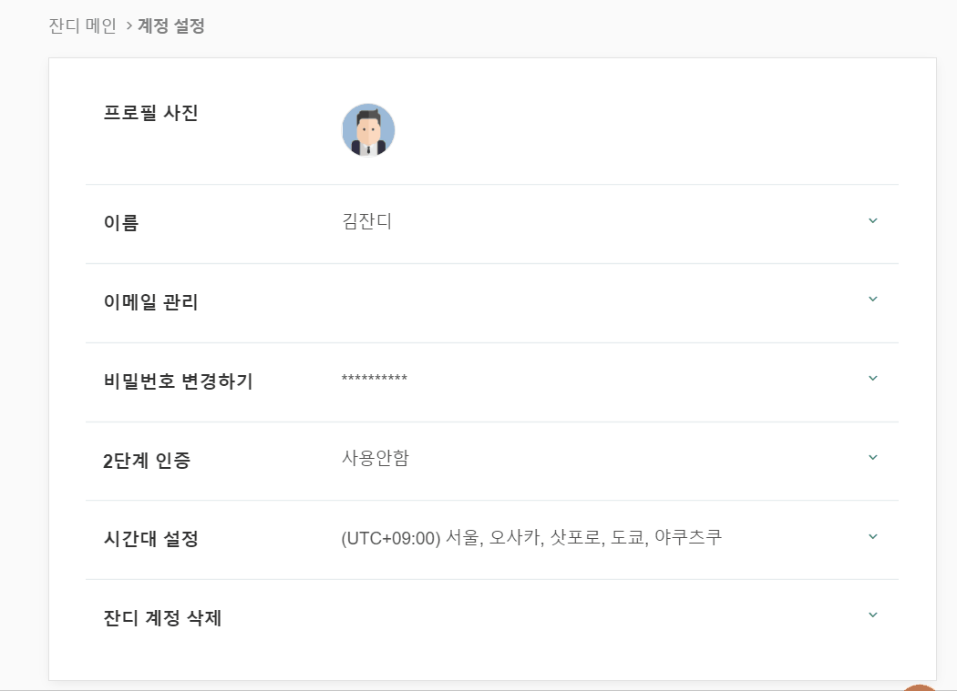The width and height of the screenshot is (957, 691).
Task: Click the 시간대 설정 label
Action: click(150, 539)
